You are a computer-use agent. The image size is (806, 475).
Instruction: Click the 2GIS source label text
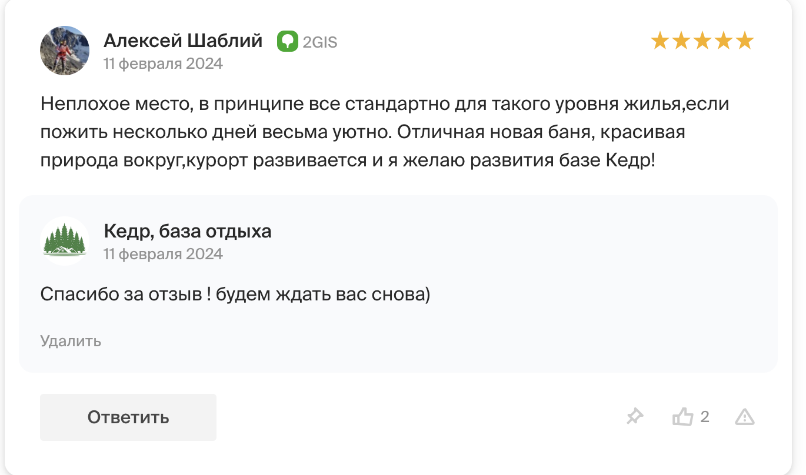[320, 42]
